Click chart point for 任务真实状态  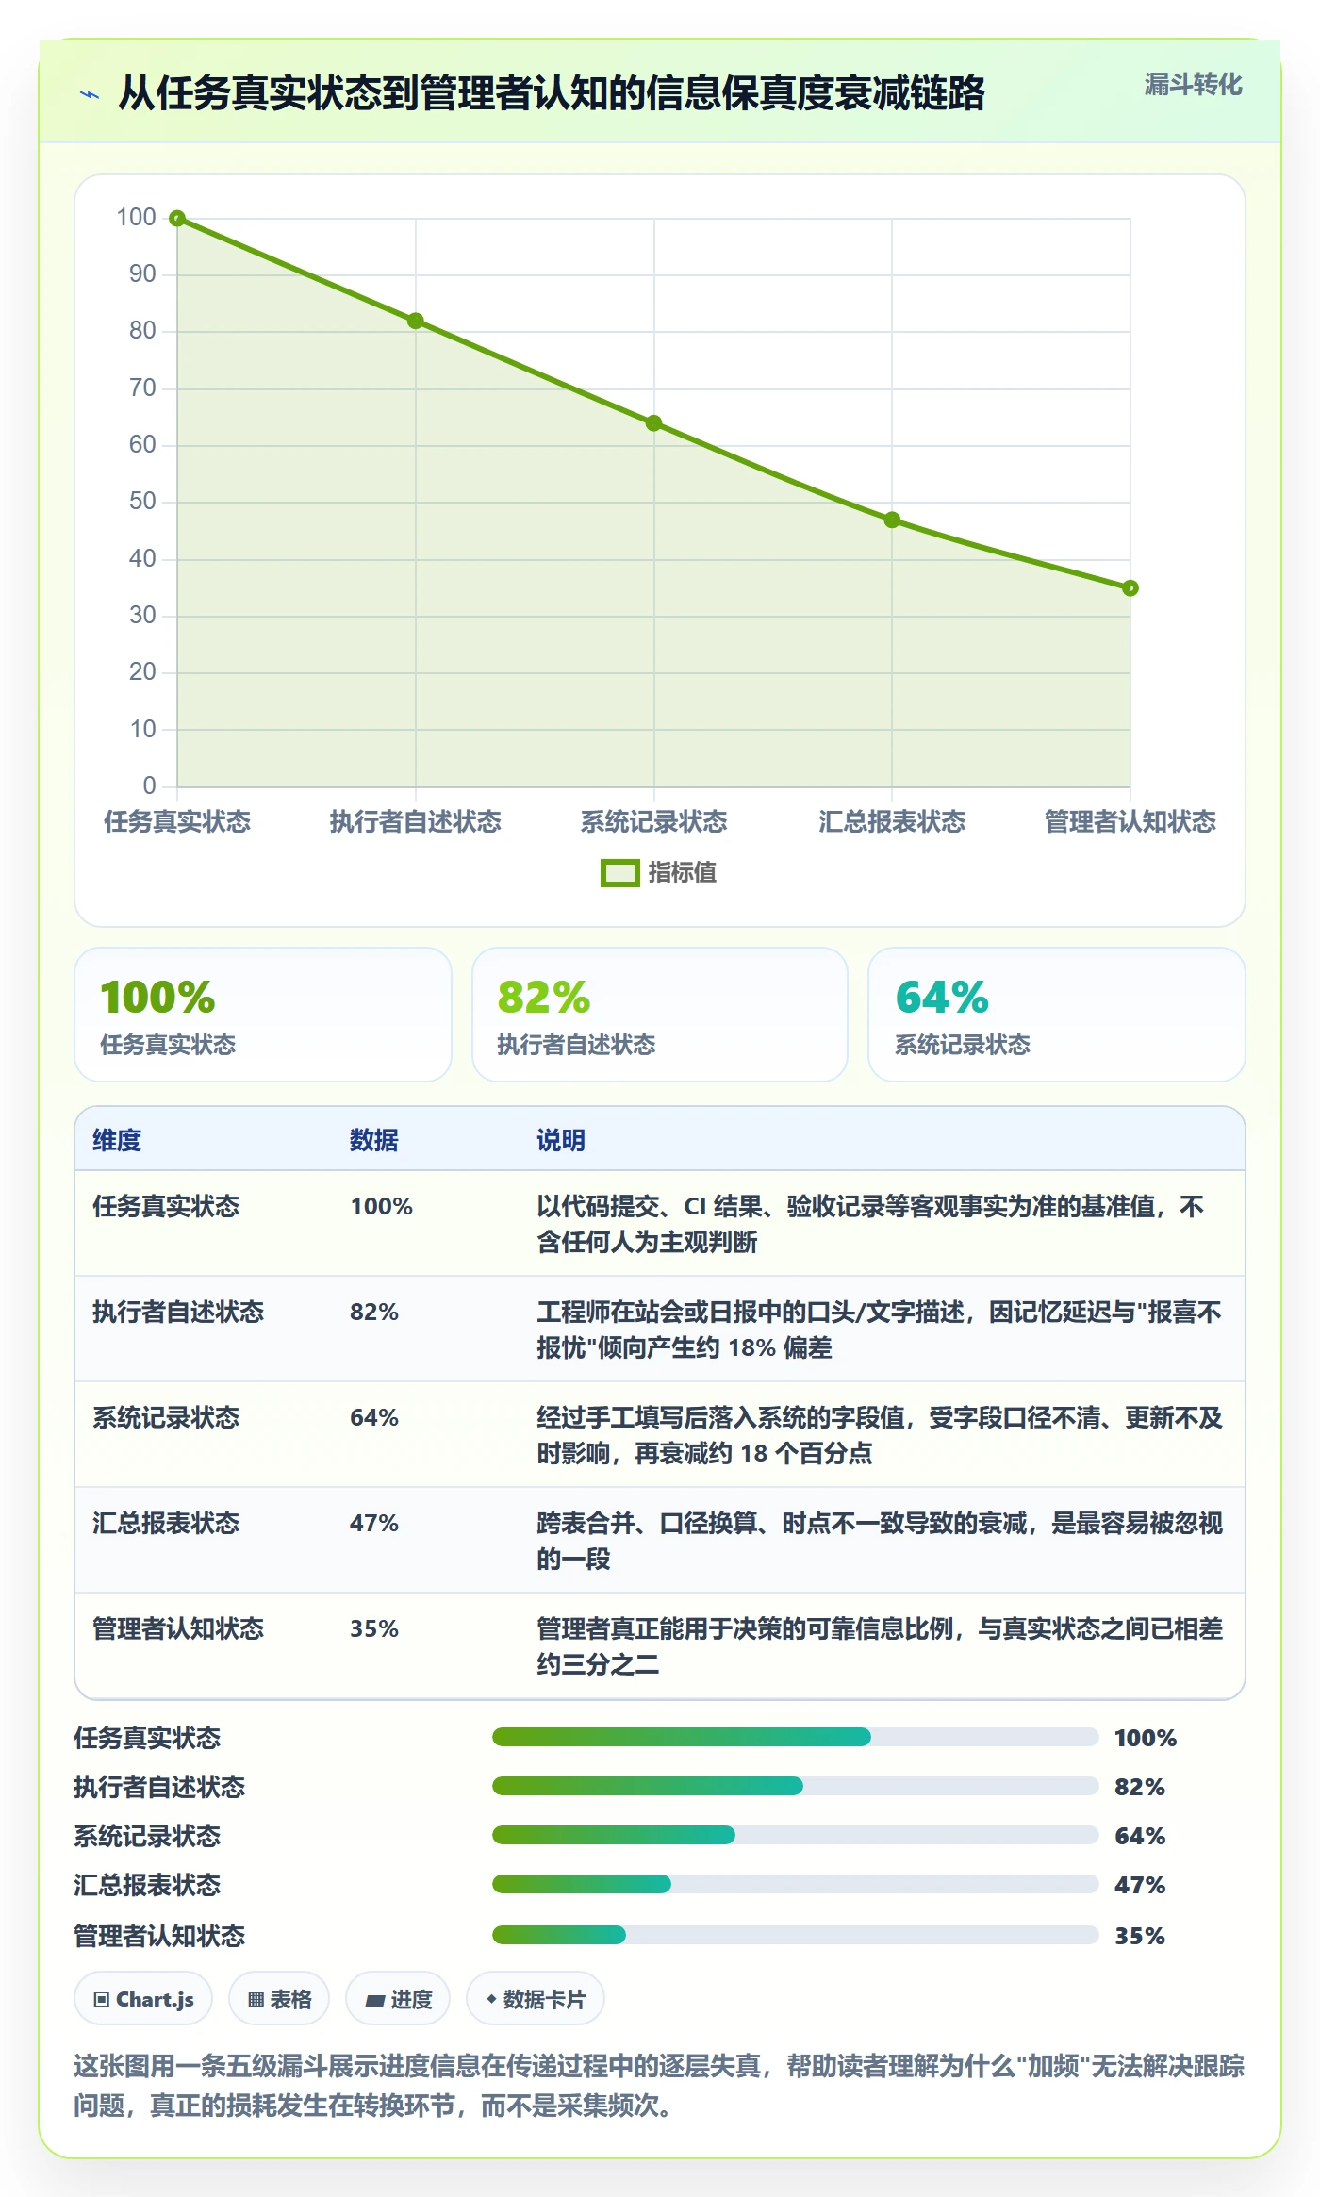[177, 219]
